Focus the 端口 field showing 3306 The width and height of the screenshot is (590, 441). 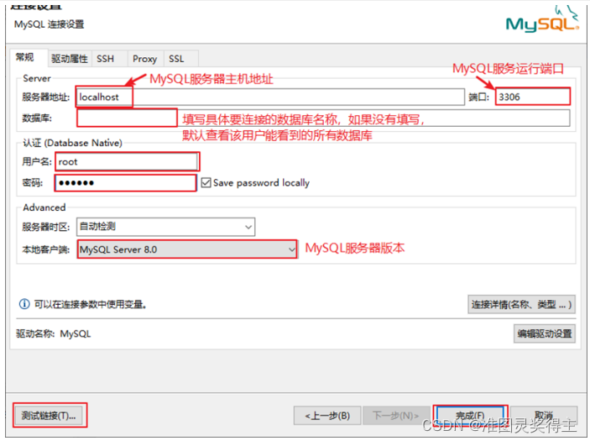[x=532, y=97]
